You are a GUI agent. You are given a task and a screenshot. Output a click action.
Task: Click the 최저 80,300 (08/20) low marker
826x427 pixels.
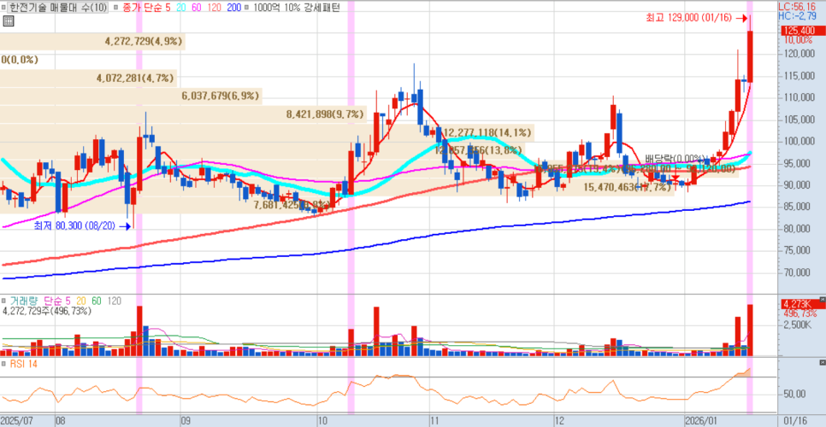tap(81, 226)
